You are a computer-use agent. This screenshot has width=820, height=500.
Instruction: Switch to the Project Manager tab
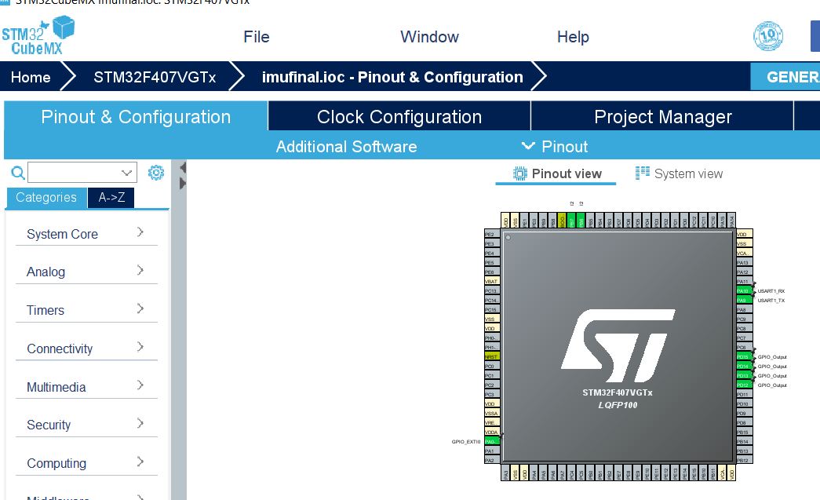(662, 117)
